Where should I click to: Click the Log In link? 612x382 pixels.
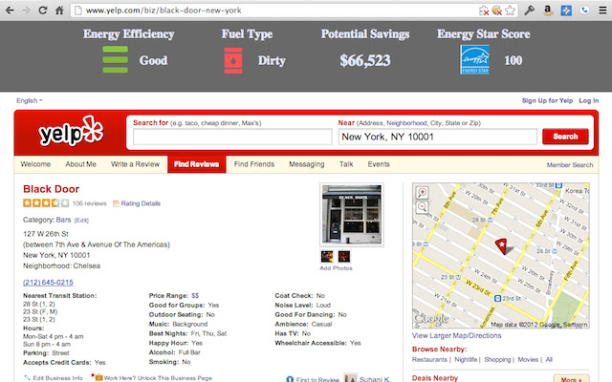(589, 100)
